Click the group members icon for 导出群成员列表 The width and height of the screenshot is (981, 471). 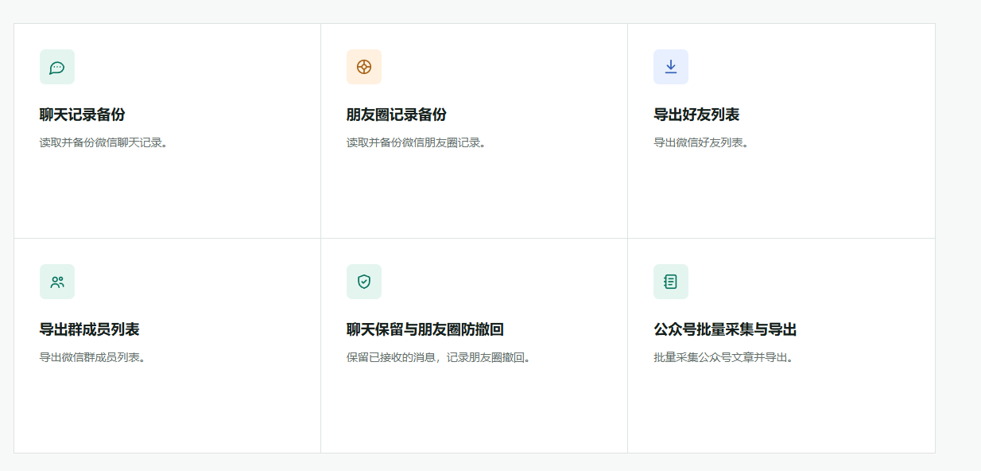[x=57, y=282]
